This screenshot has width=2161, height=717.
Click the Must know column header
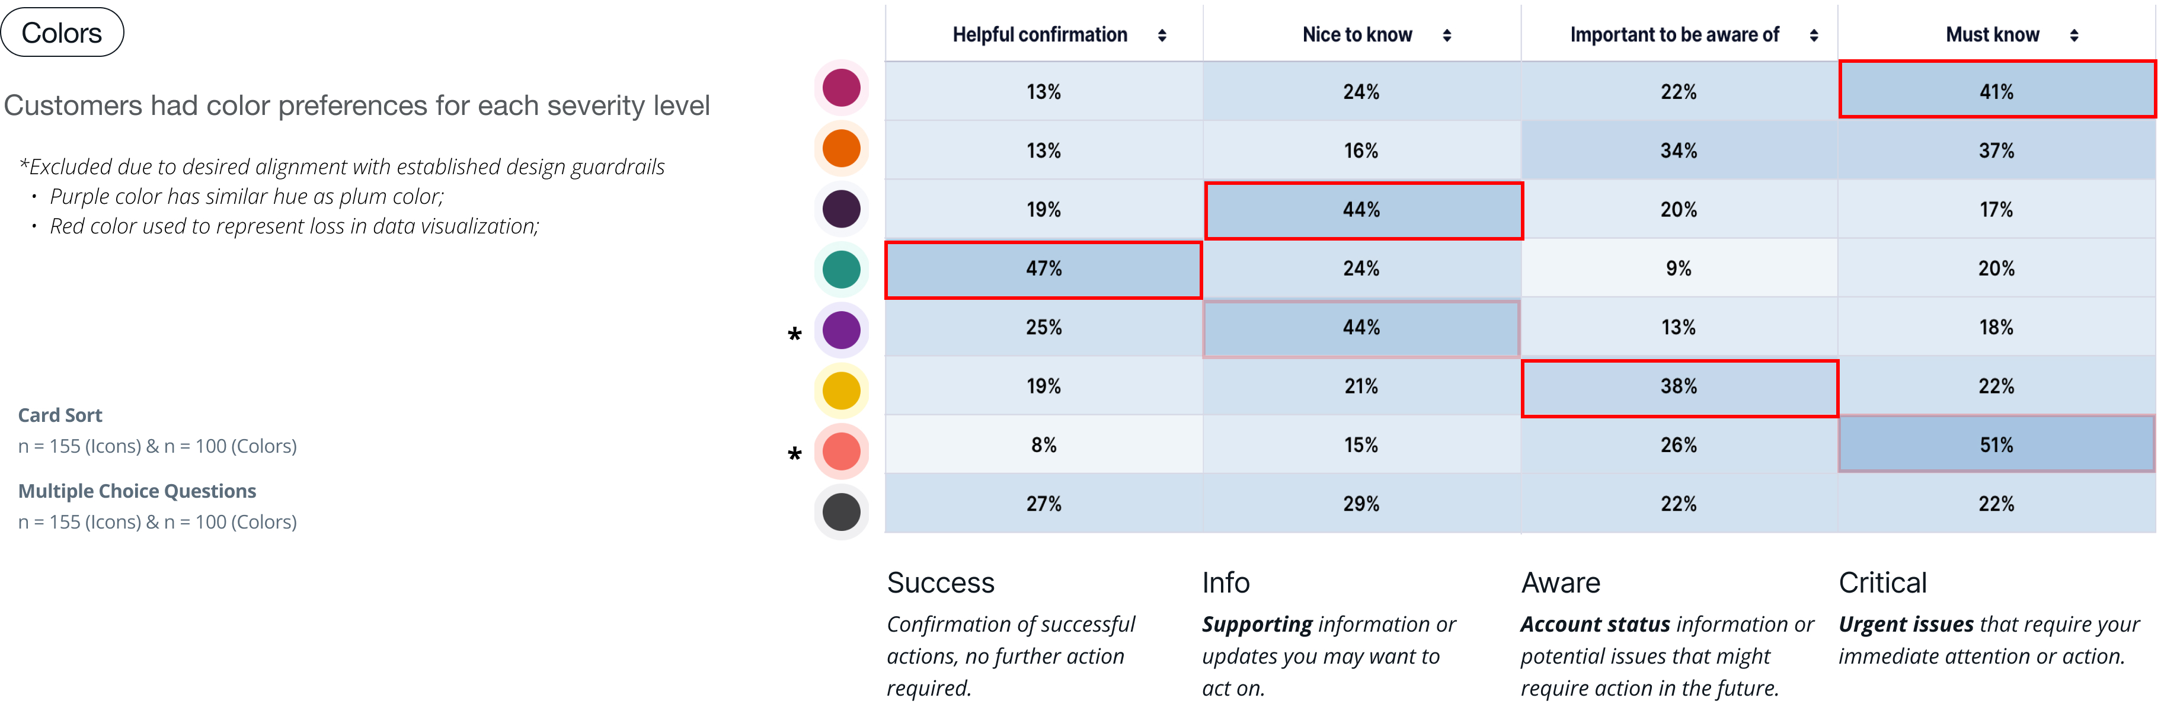[1993, 35]
